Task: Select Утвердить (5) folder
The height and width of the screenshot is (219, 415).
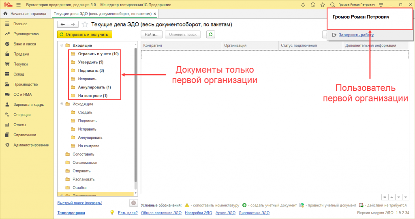Action: [90, 62]
